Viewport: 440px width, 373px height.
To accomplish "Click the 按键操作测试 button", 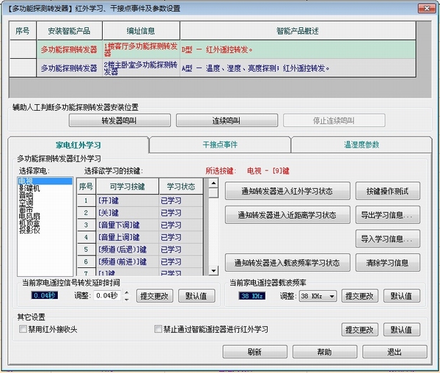I will point(388,192).
